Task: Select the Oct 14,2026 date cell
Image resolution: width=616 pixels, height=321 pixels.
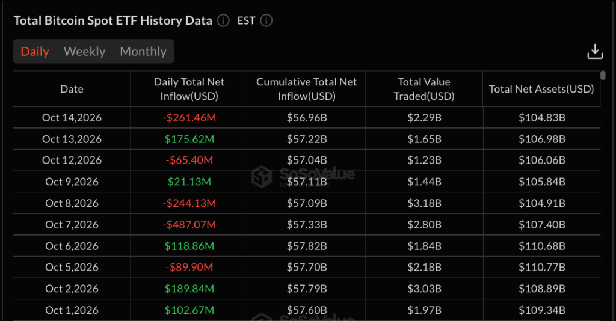Action: (x=72, y=118)
